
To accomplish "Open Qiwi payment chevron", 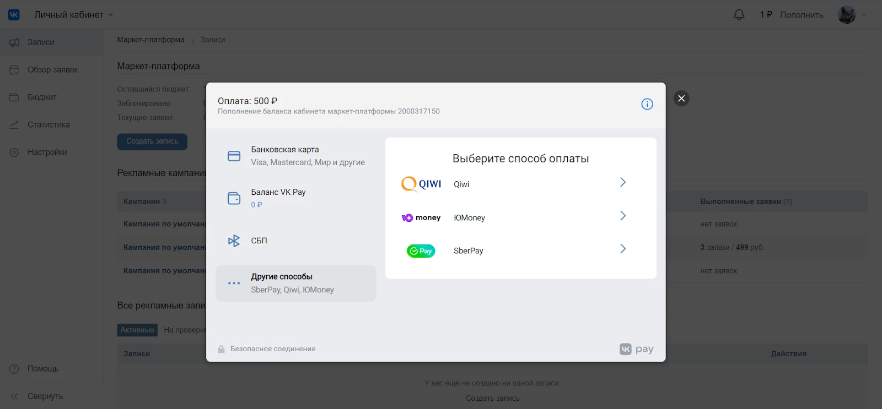I will [623, 182].
